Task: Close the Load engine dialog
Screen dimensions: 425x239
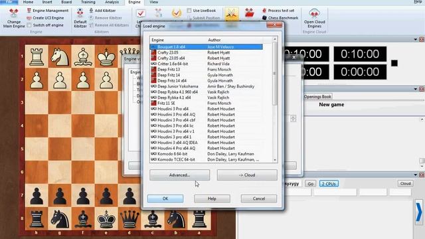Action: pos(274,25)
